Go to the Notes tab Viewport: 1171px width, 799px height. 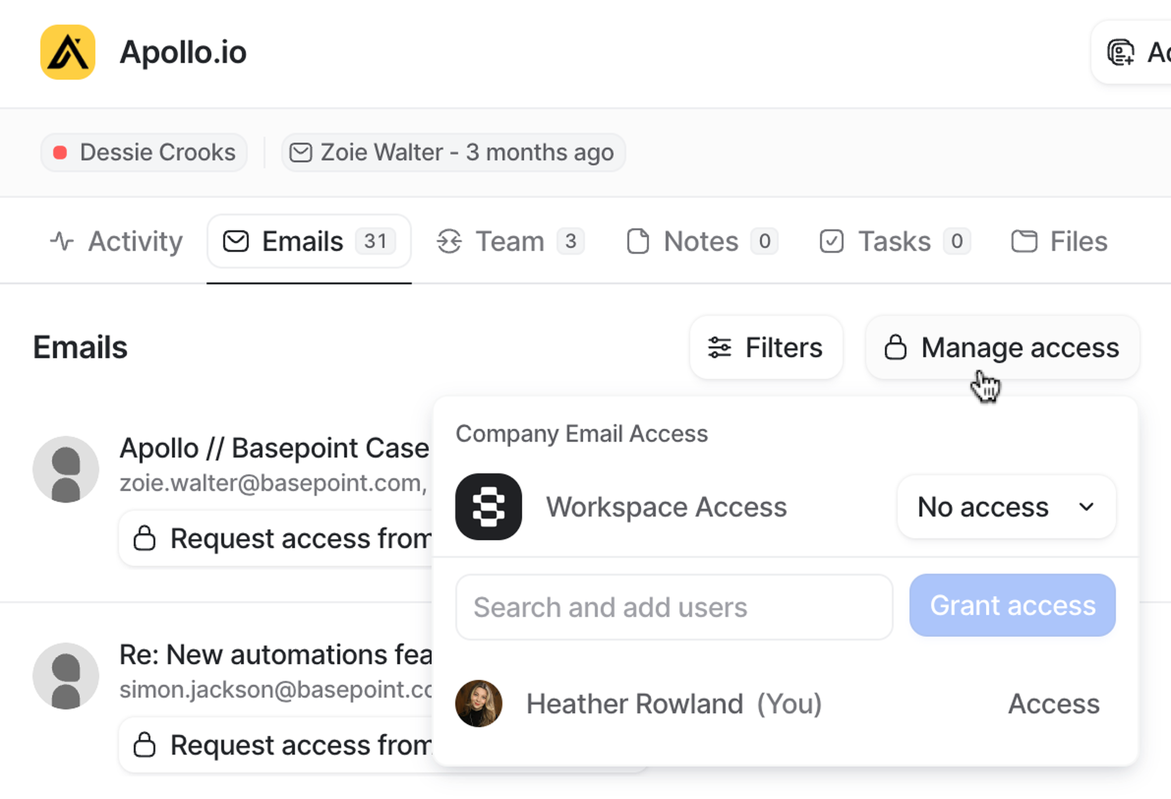[x=701, y=241]
